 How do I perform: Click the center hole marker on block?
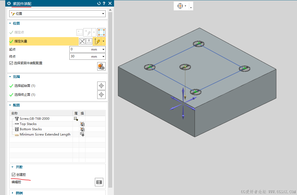185,67
